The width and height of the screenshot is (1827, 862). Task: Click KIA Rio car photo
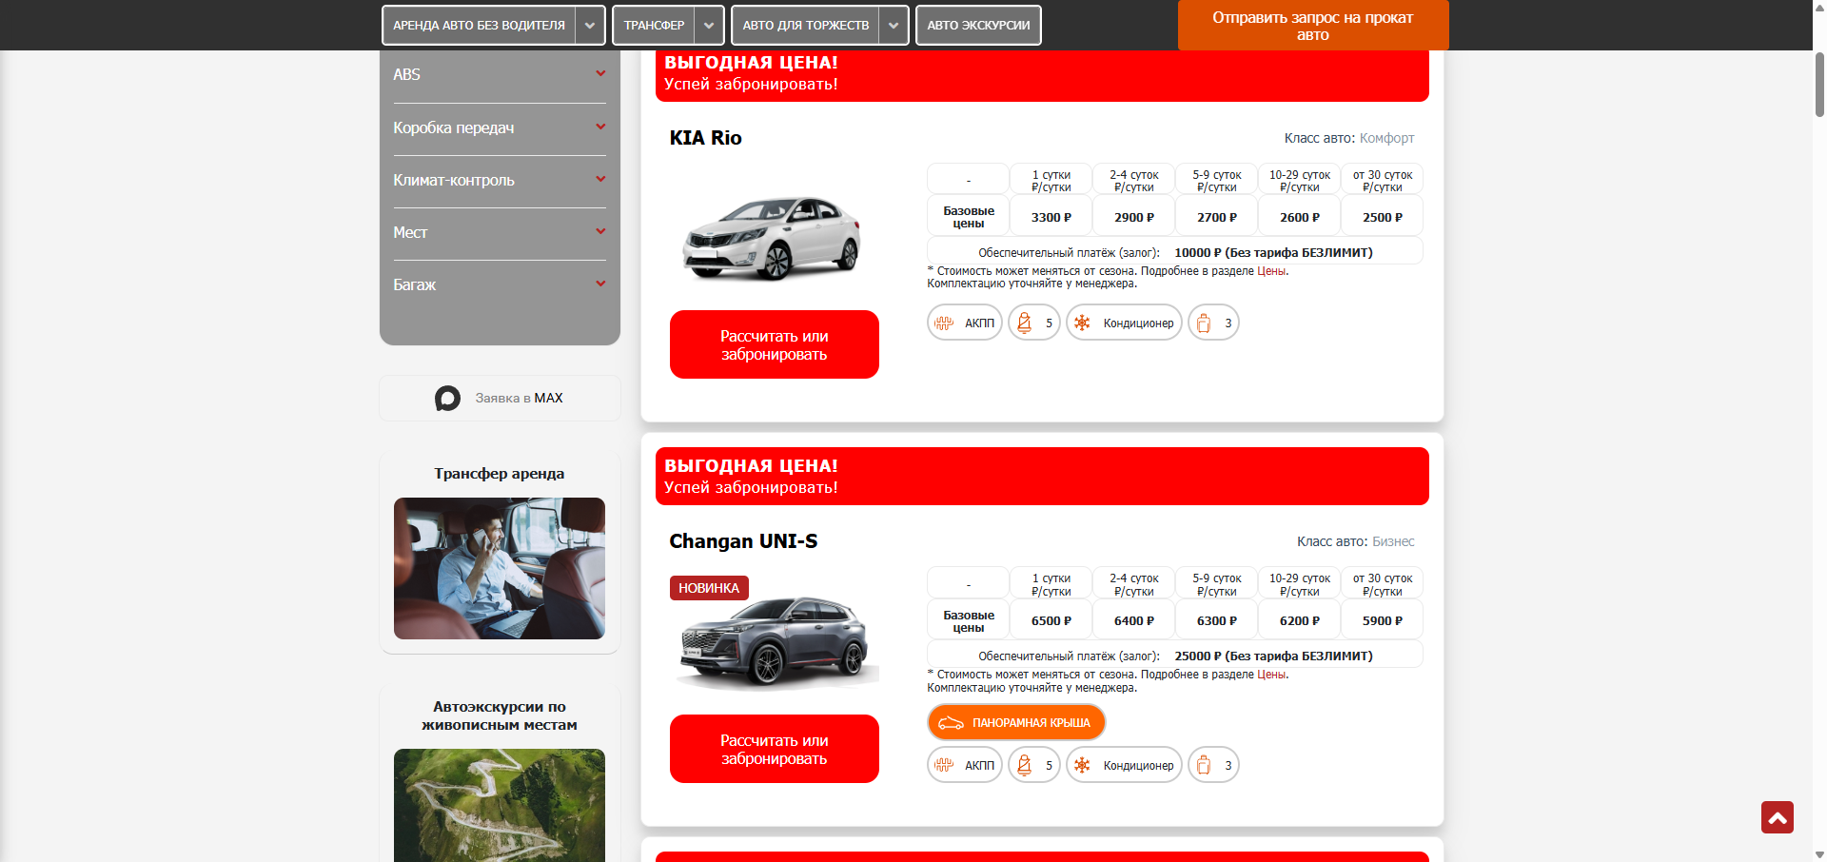pyautogui.click(x=772, y=238)
